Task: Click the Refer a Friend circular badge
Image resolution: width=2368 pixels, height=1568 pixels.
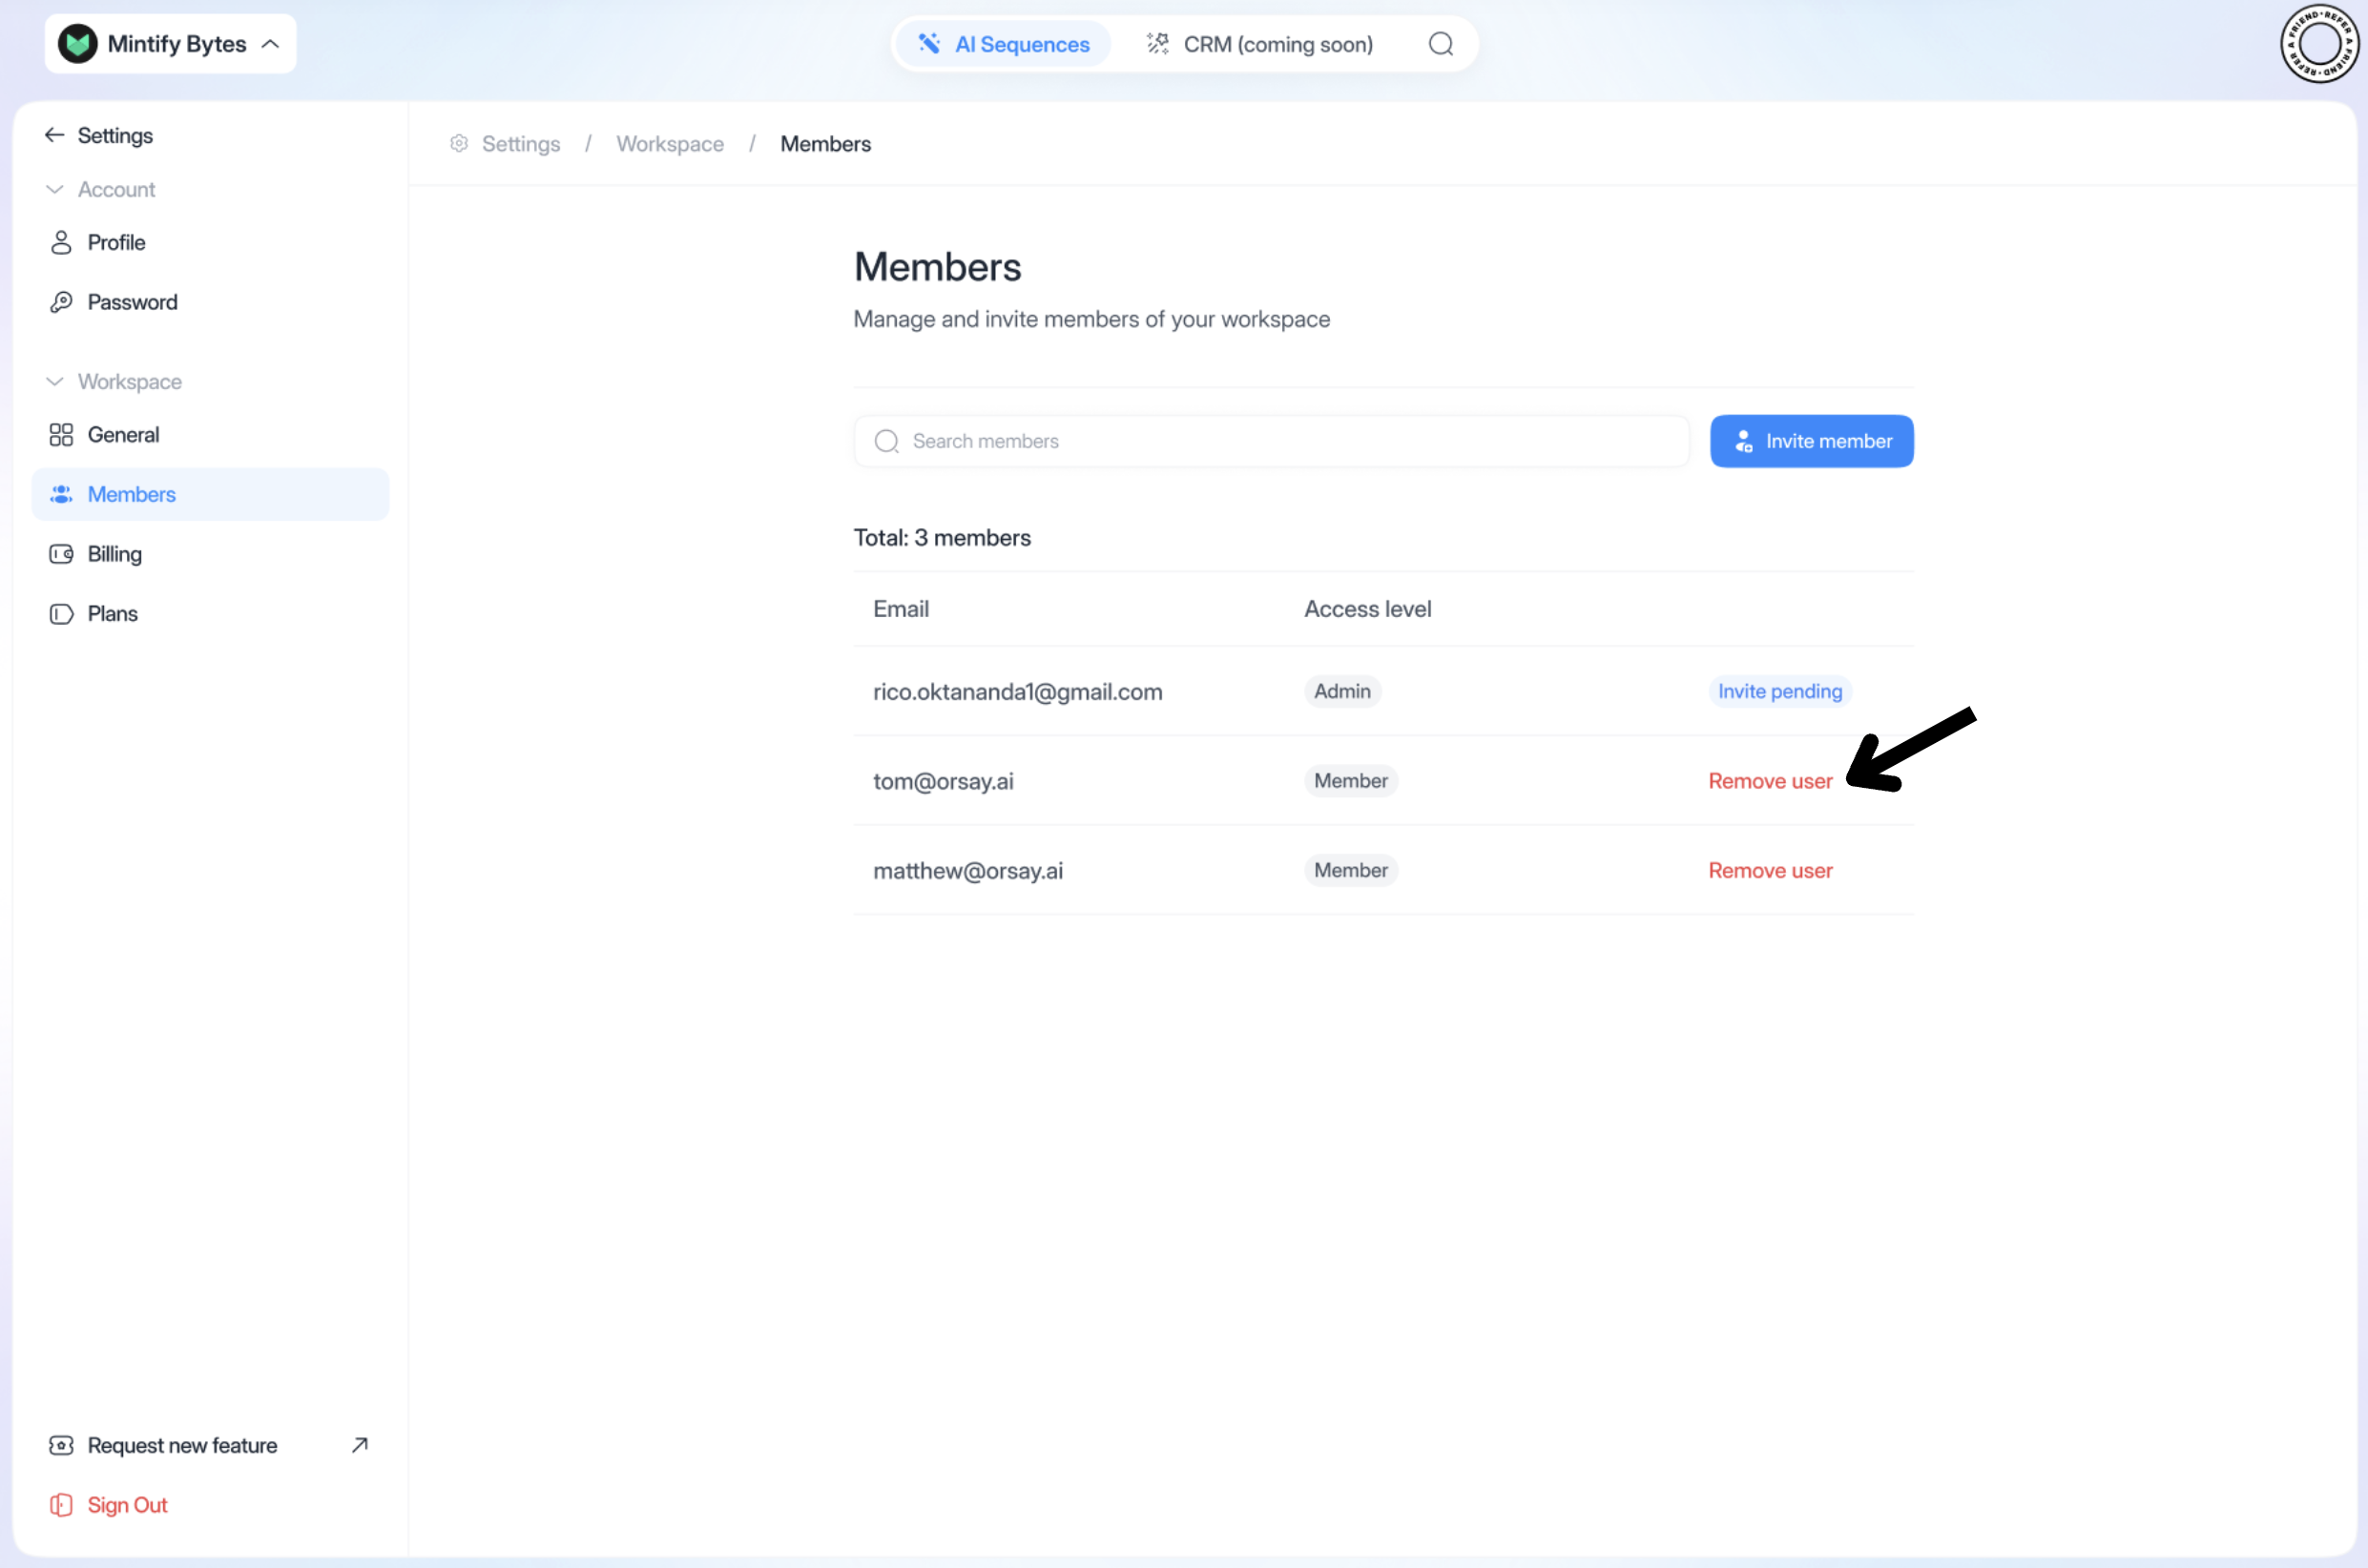Action: click(2319, 44)
